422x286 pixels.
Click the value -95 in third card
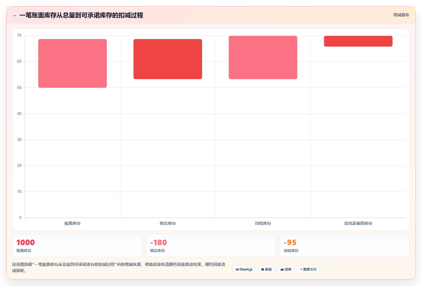290,243
